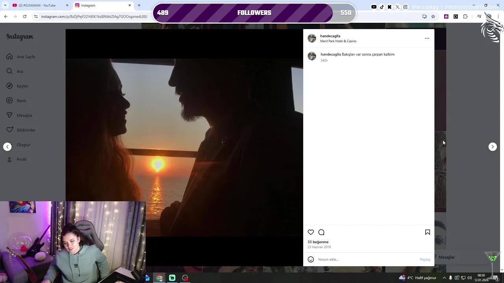Screen dimensions: 504x283
Task: Click the Ana Sayfa home icon
Action: (9, 57)
